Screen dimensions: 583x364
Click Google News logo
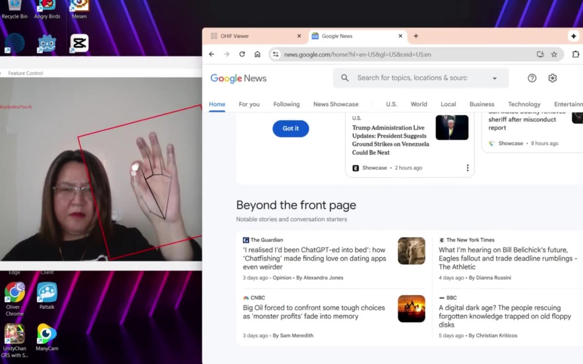click(239, 79)
